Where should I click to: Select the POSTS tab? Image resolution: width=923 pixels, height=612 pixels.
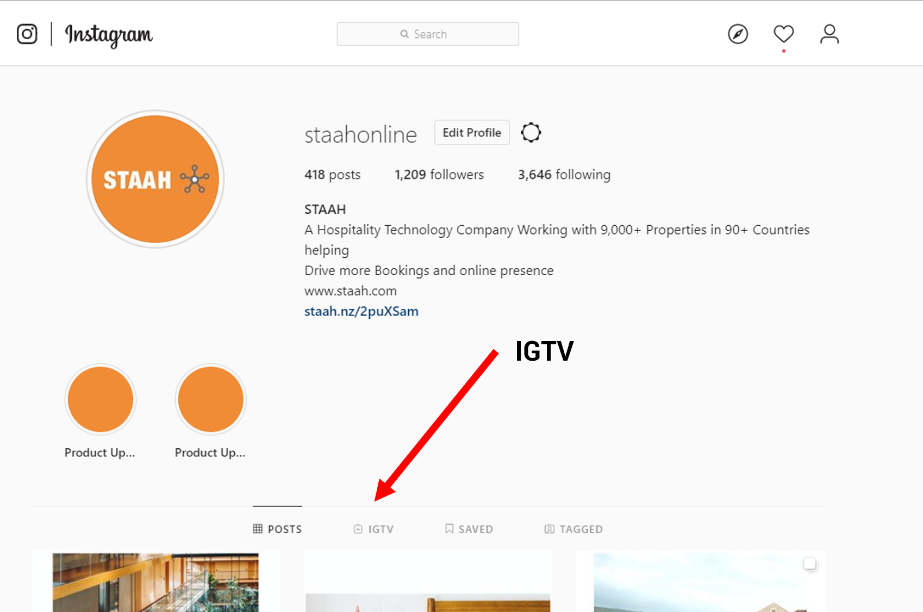click(x=277, y=529)
